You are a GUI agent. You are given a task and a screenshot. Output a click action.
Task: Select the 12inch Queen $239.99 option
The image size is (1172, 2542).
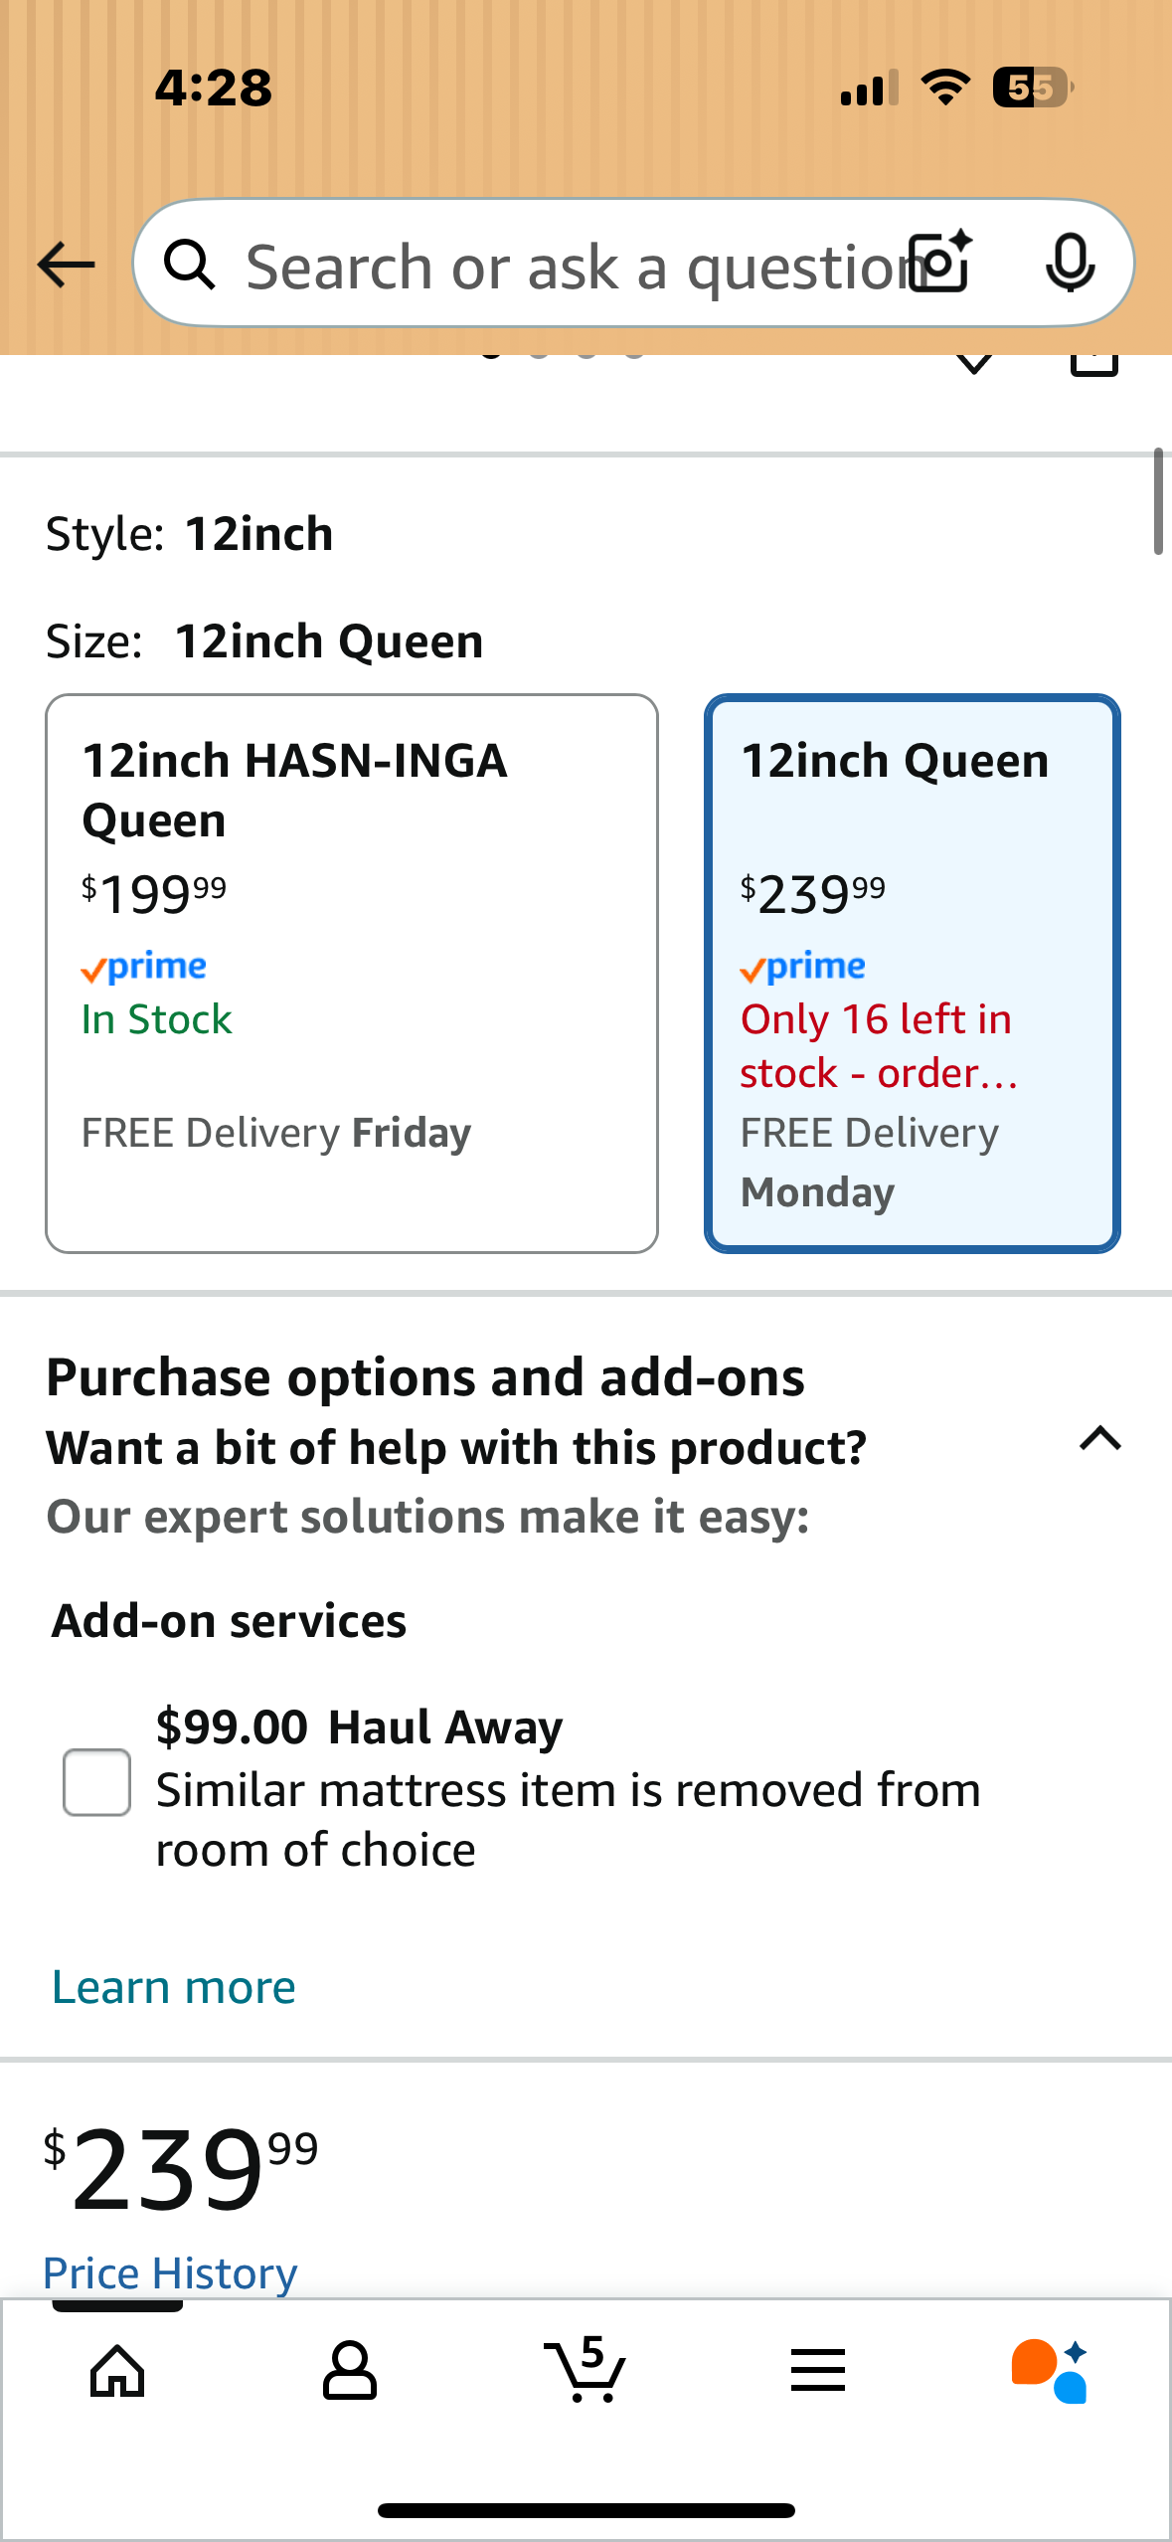[x=912, y=973]
